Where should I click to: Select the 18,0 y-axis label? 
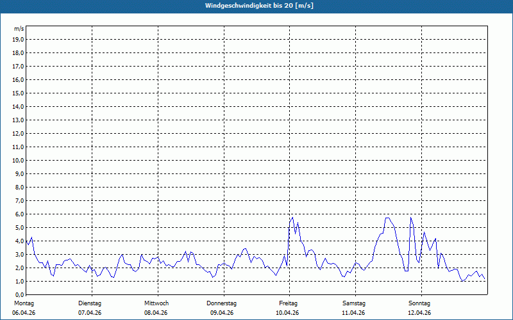point(18,53)
